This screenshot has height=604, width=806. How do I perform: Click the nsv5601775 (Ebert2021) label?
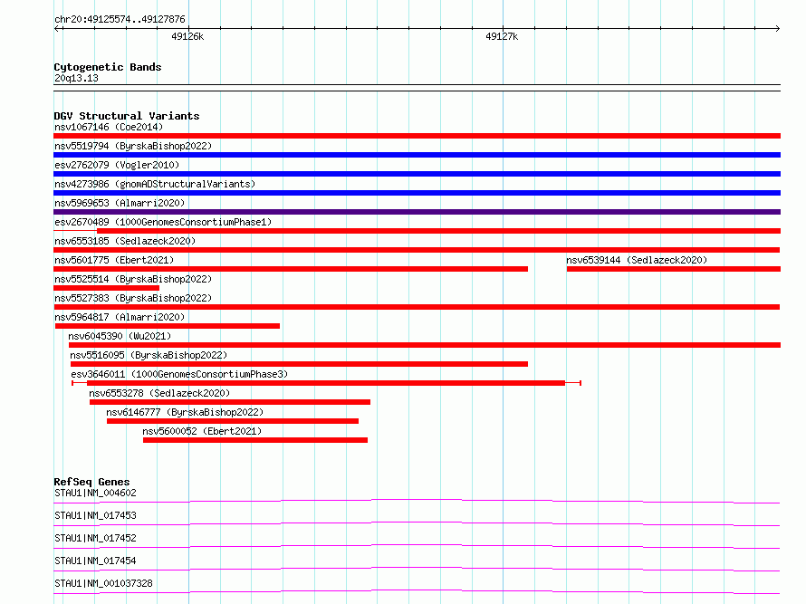(114, 260)
